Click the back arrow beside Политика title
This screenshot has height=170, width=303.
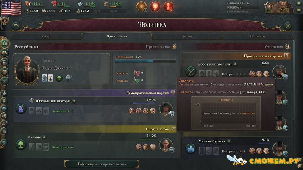click(16, 26)
